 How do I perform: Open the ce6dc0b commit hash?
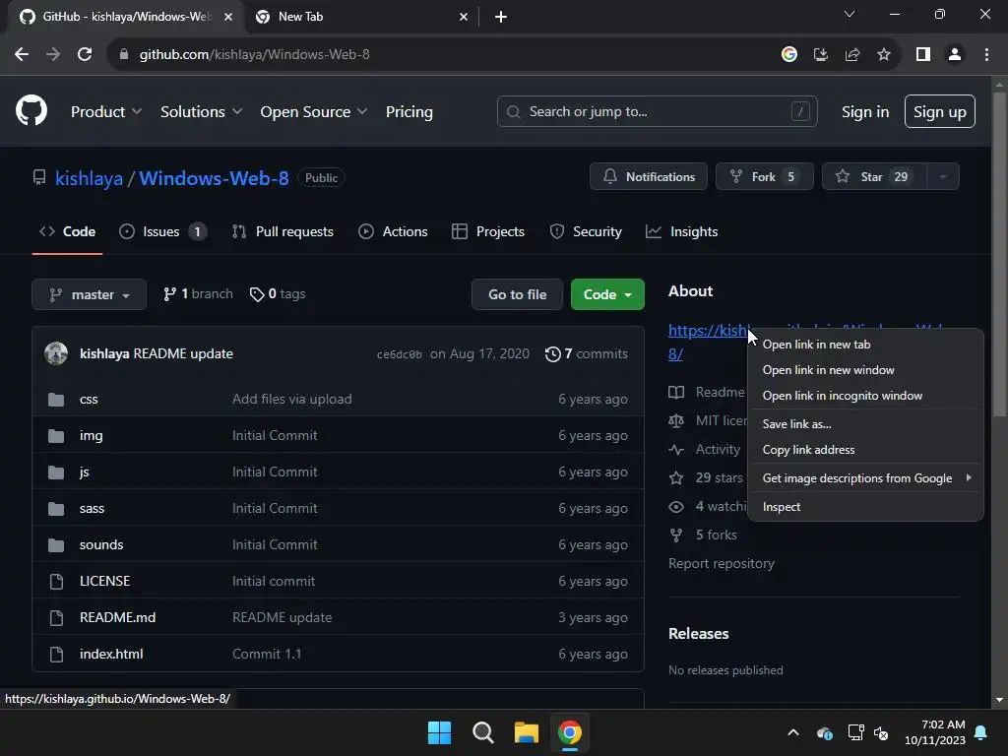coord(400,354)
